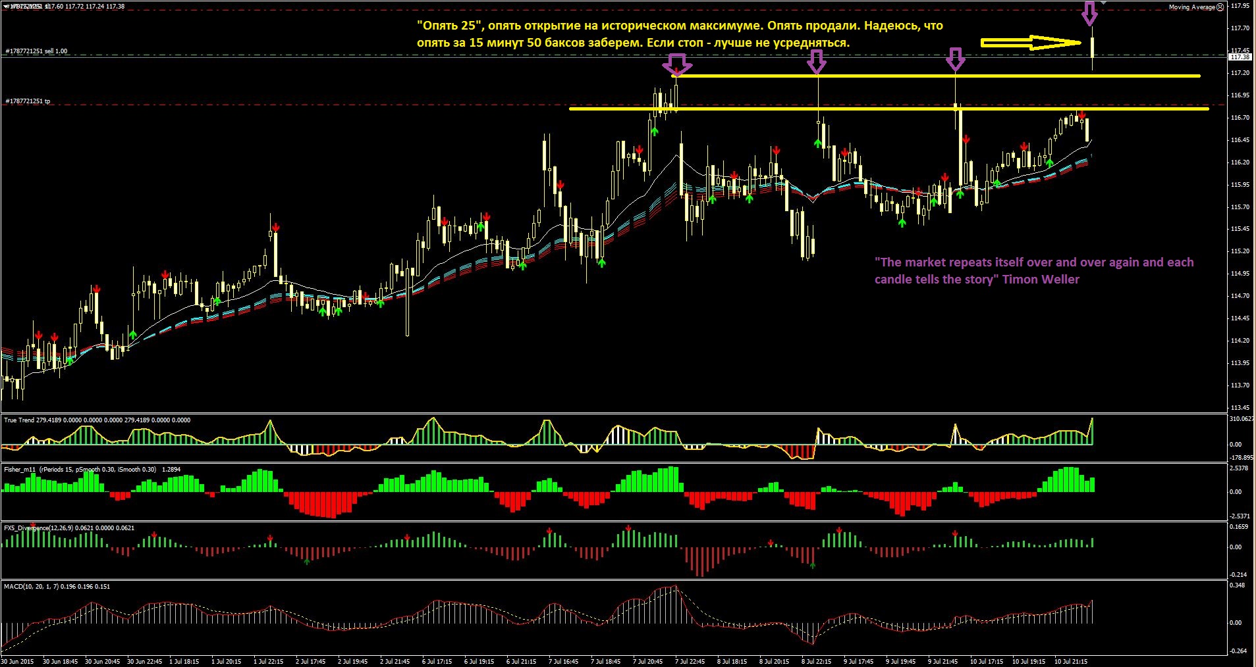The height and width of the screenshot is (667, 1256).
Task: Click the 117.70 price scale label
Action: click(1240, 28)
